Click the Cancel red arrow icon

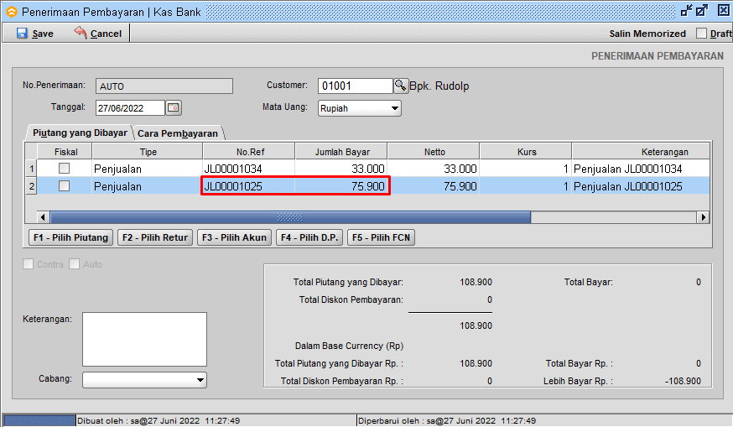pos(81,32)
